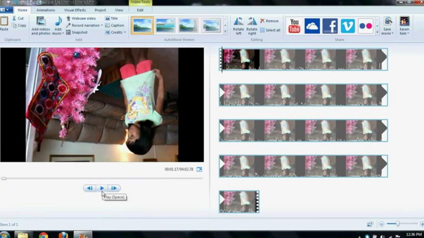The image size is (424, 238).
Task: Click the Movie Maker taskbar button
Action: pos(83,235)
